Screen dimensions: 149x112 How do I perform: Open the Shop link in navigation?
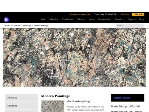(142, 19)
